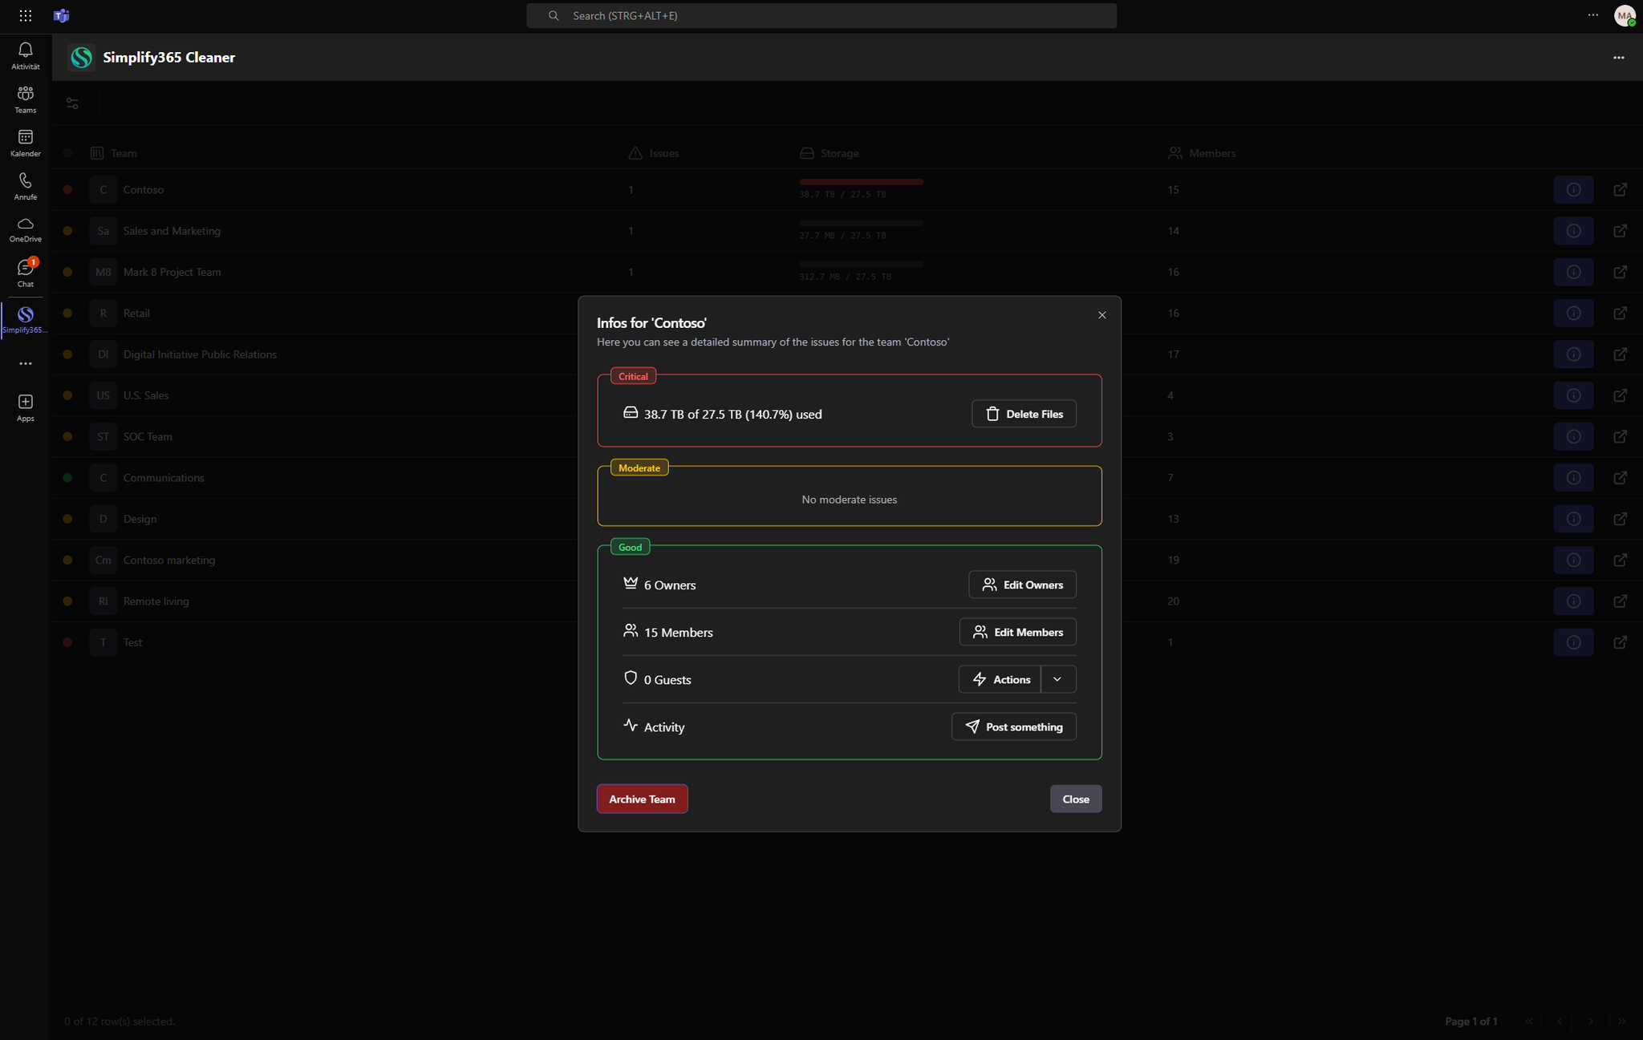Viewport: 1643px width, 1040px height.
Task: Click Mark 8 Project Team storage bar
Action: click(x=861, y=264)
